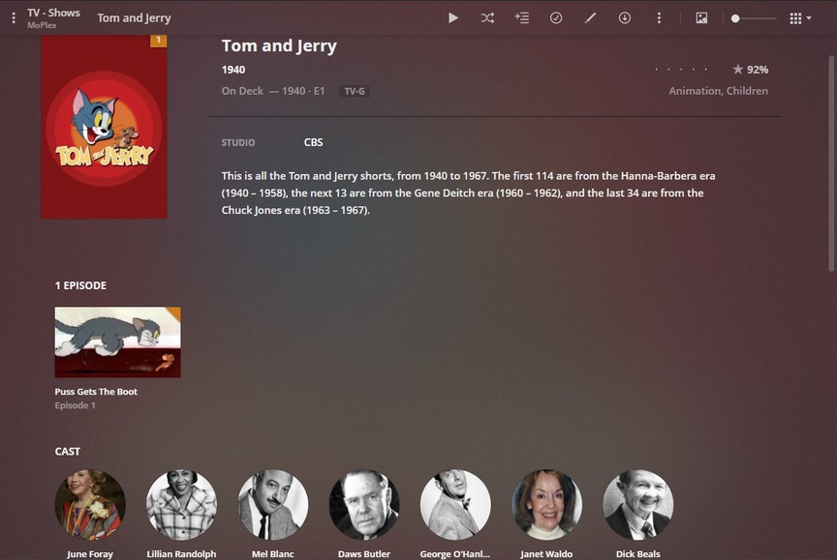Click the page vertical scrollbar
This screenshot has width=837, height=560.
coord(831,163)
